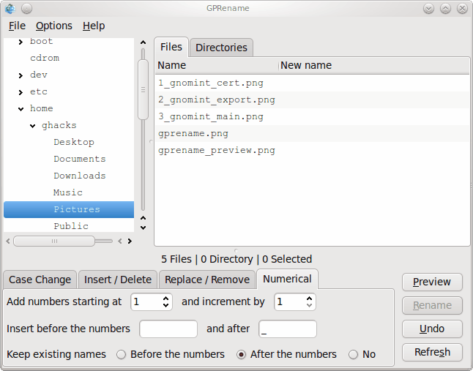This screenshot has width=473, height=371.
Task: Click the GPRename app icon in title bar
Action: pos(10,8)
